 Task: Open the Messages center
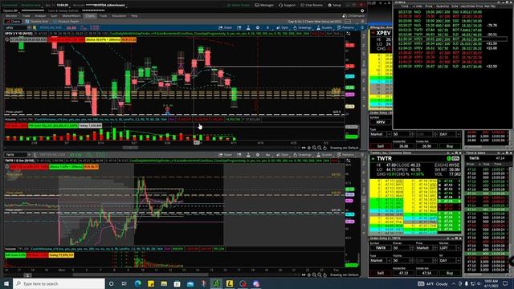tap(264, 6)
